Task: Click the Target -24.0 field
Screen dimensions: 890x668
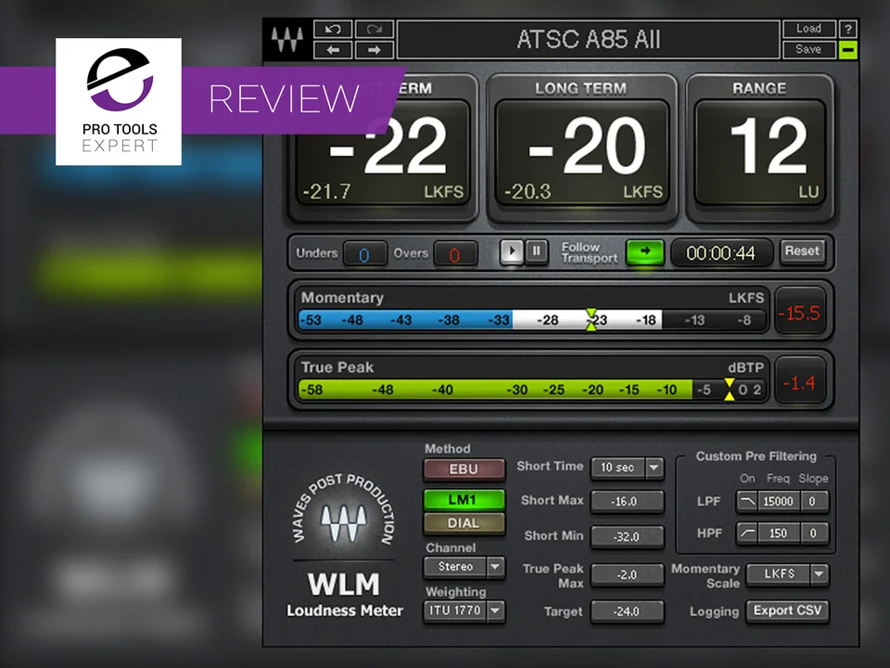Action: click(627, 611)
